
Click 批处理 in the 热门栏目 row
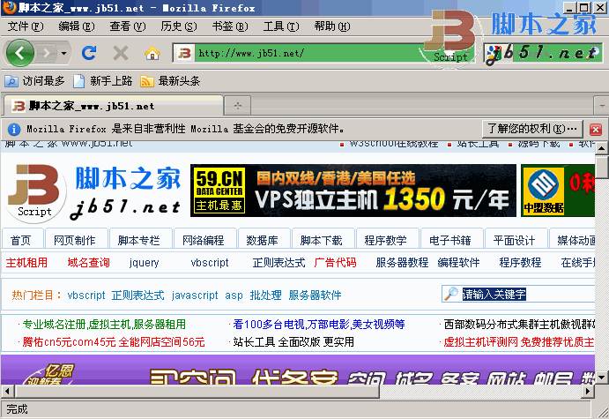[265, 296]
